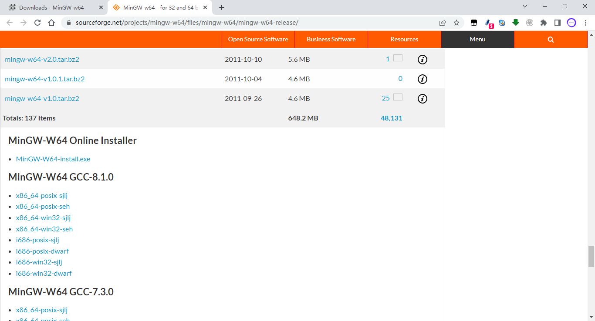
Task: Open the Chrome three-dot menu
Action: [x=585, y=23]
